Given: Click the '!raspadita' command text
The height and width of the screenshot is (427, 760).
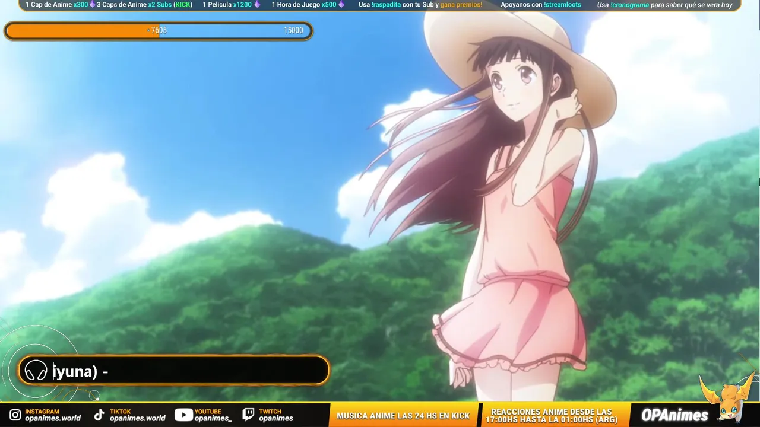Looking at the screenshot, I should pyautogui.click(x=386, y=5).
